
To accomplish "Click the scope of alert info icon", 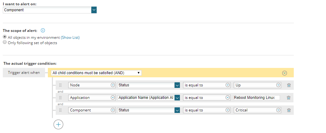I will (43, 31).
